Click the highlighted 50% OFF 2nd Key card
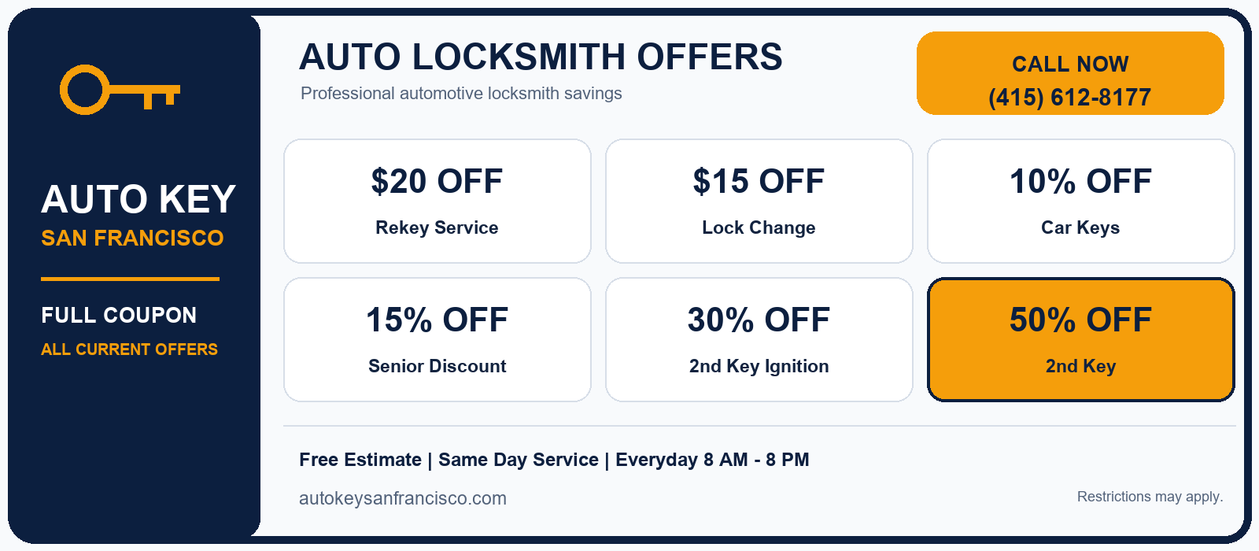 [1081, 340]
